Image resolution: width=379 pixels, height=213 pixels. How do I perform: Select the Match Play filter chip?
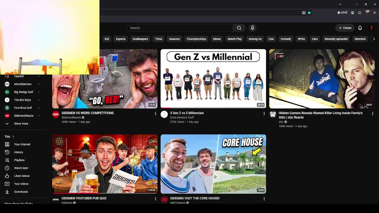pyautogui.click(x=235, y=39)
